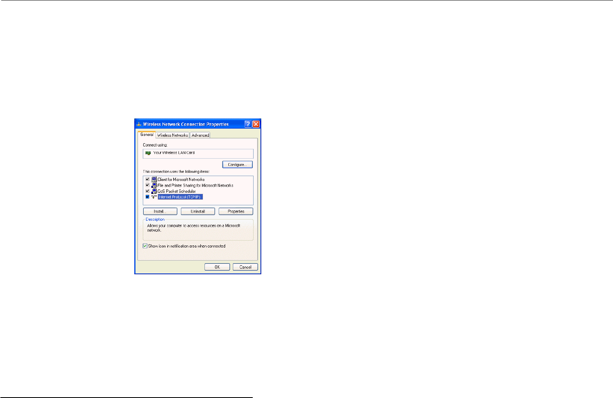
Task: Click the QoS Packet Scheduler icon
Action: (154, 191)
